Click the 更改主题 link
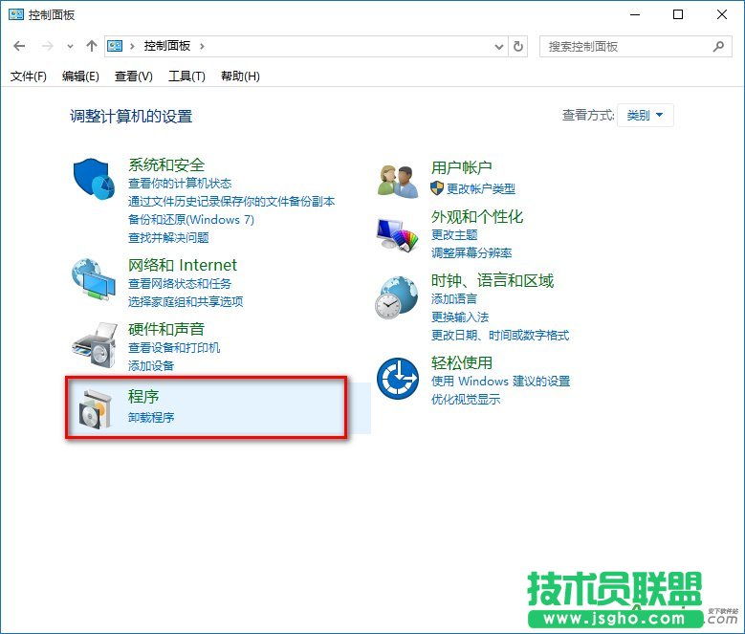Screen dimensions: 745x634 454,234
